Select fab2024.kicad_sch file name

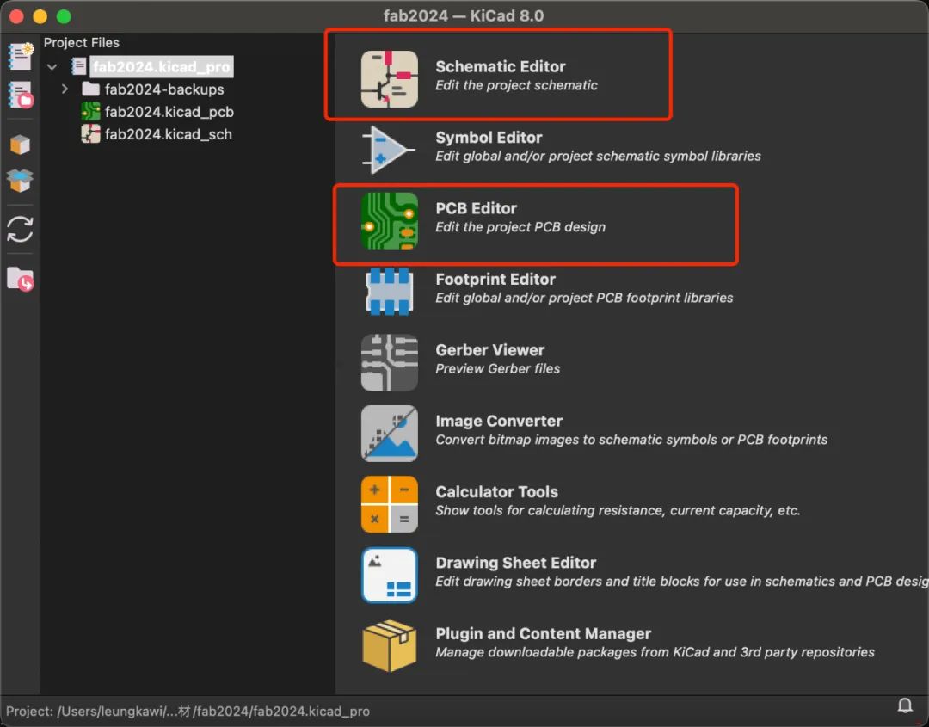[169, 134]
